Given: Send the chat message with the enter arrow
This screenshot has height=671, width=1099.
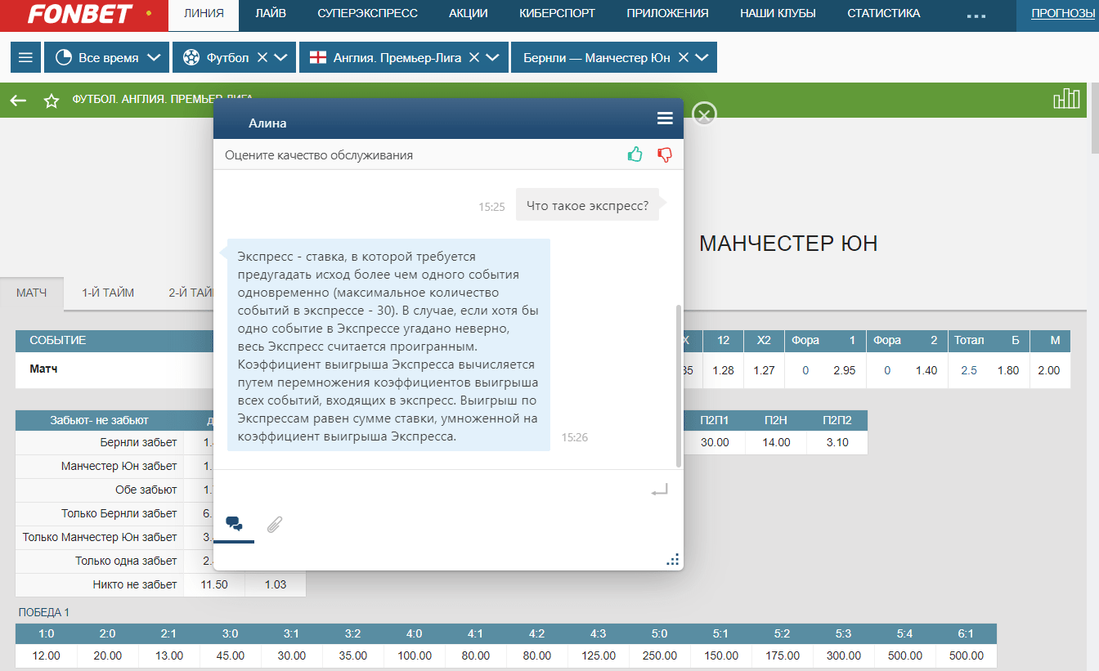Looking at the screenshot, I should [x=660, y=490].
